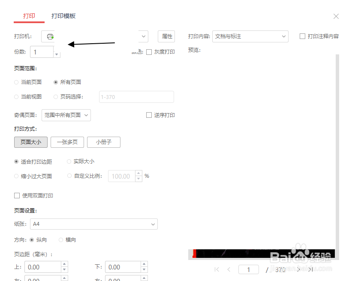The width and height of the screenshot is (352, 281).
Task: Select 实际大小 scaling option
Action: [69, 161]
